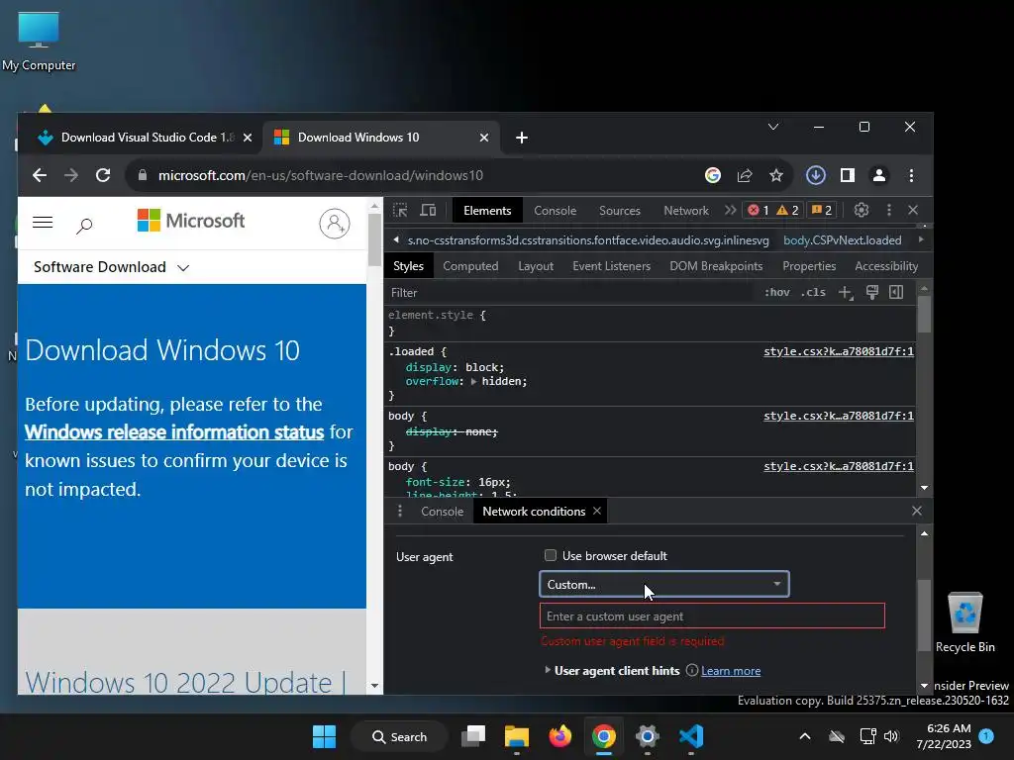This screenshot has height=760, width=1014.
Task: Open Chrome downloads icon in toolbar
Action: click(x=816, y=175)
